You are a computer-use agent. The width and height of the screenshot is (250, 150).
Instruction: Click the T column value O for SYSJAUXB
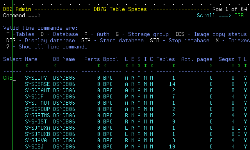tap(239, 134)
